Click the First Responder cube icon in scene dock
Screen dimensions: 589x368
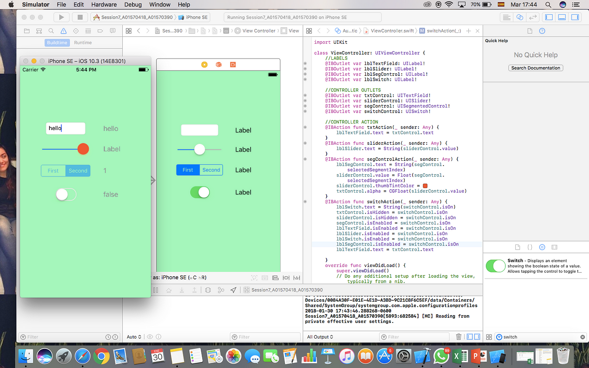coord(219,65)
